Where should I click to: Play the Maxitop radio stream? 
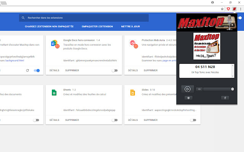(x=188, y=89)
